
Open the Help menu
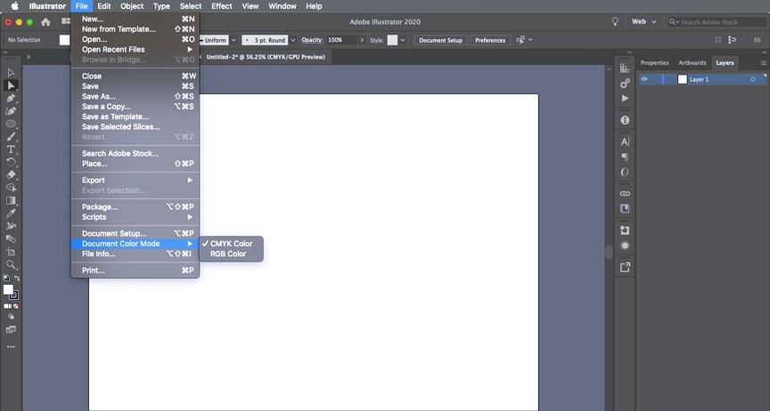tap(314, 6)
